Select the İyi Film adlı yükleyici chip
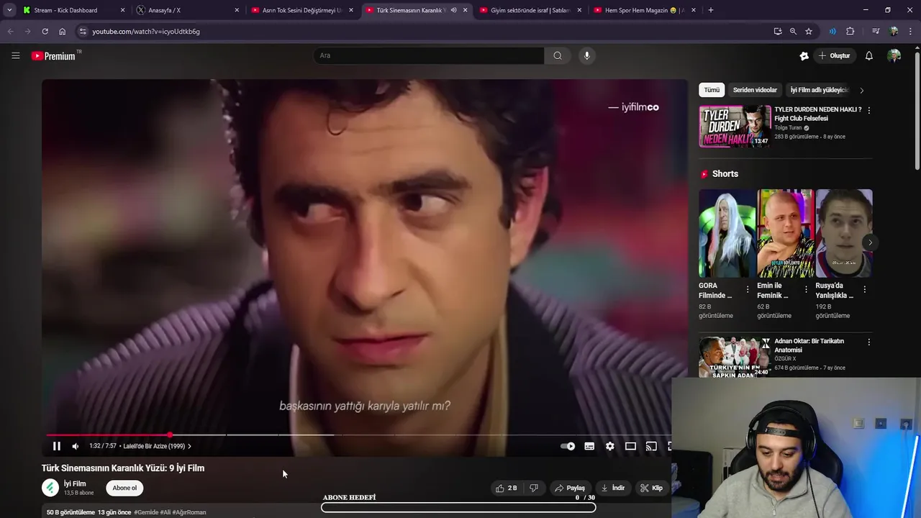 click(819, 90)
